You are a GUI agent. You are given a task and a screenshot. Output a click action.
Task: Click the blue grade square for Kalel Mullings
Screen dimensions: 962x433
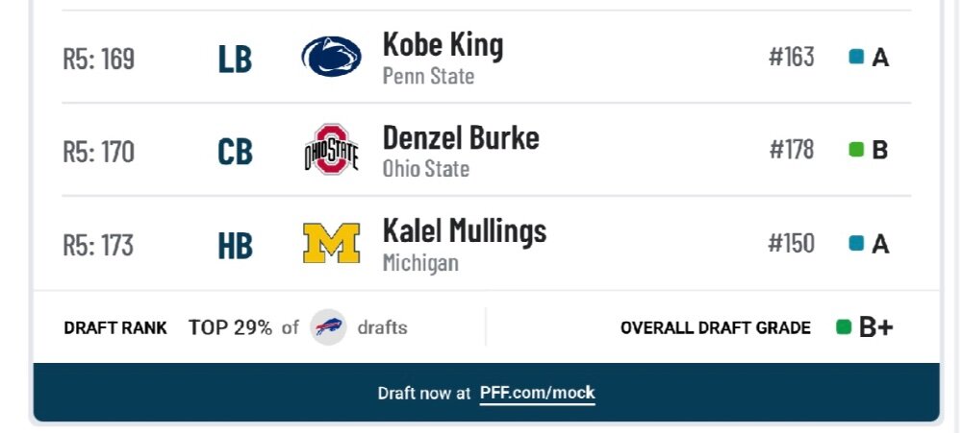tap(856, 244)
